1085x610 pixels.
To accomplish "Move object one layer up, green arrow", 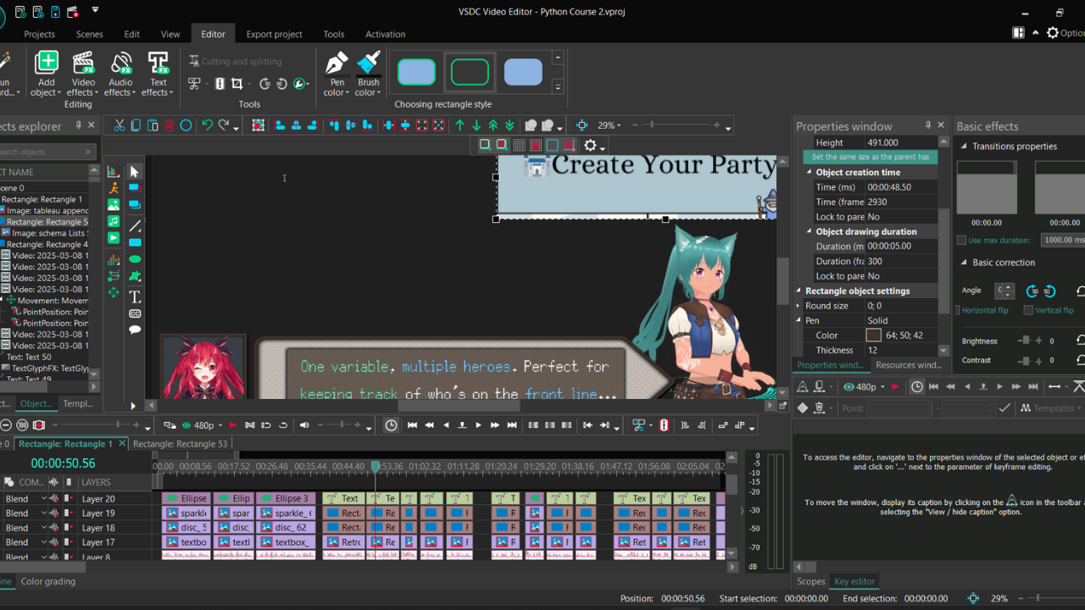I will click(459, 125).
